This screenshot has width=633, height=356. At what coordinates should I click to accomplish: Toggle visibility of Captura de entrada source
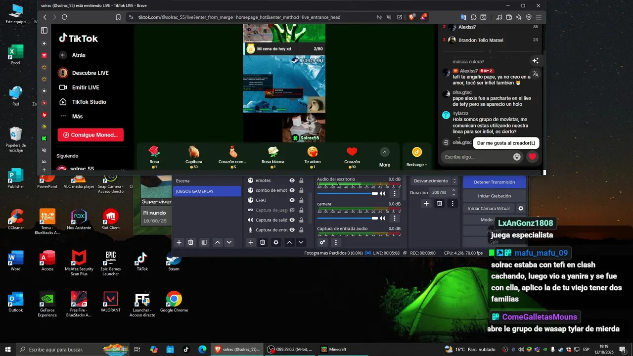tap(292, 230)
